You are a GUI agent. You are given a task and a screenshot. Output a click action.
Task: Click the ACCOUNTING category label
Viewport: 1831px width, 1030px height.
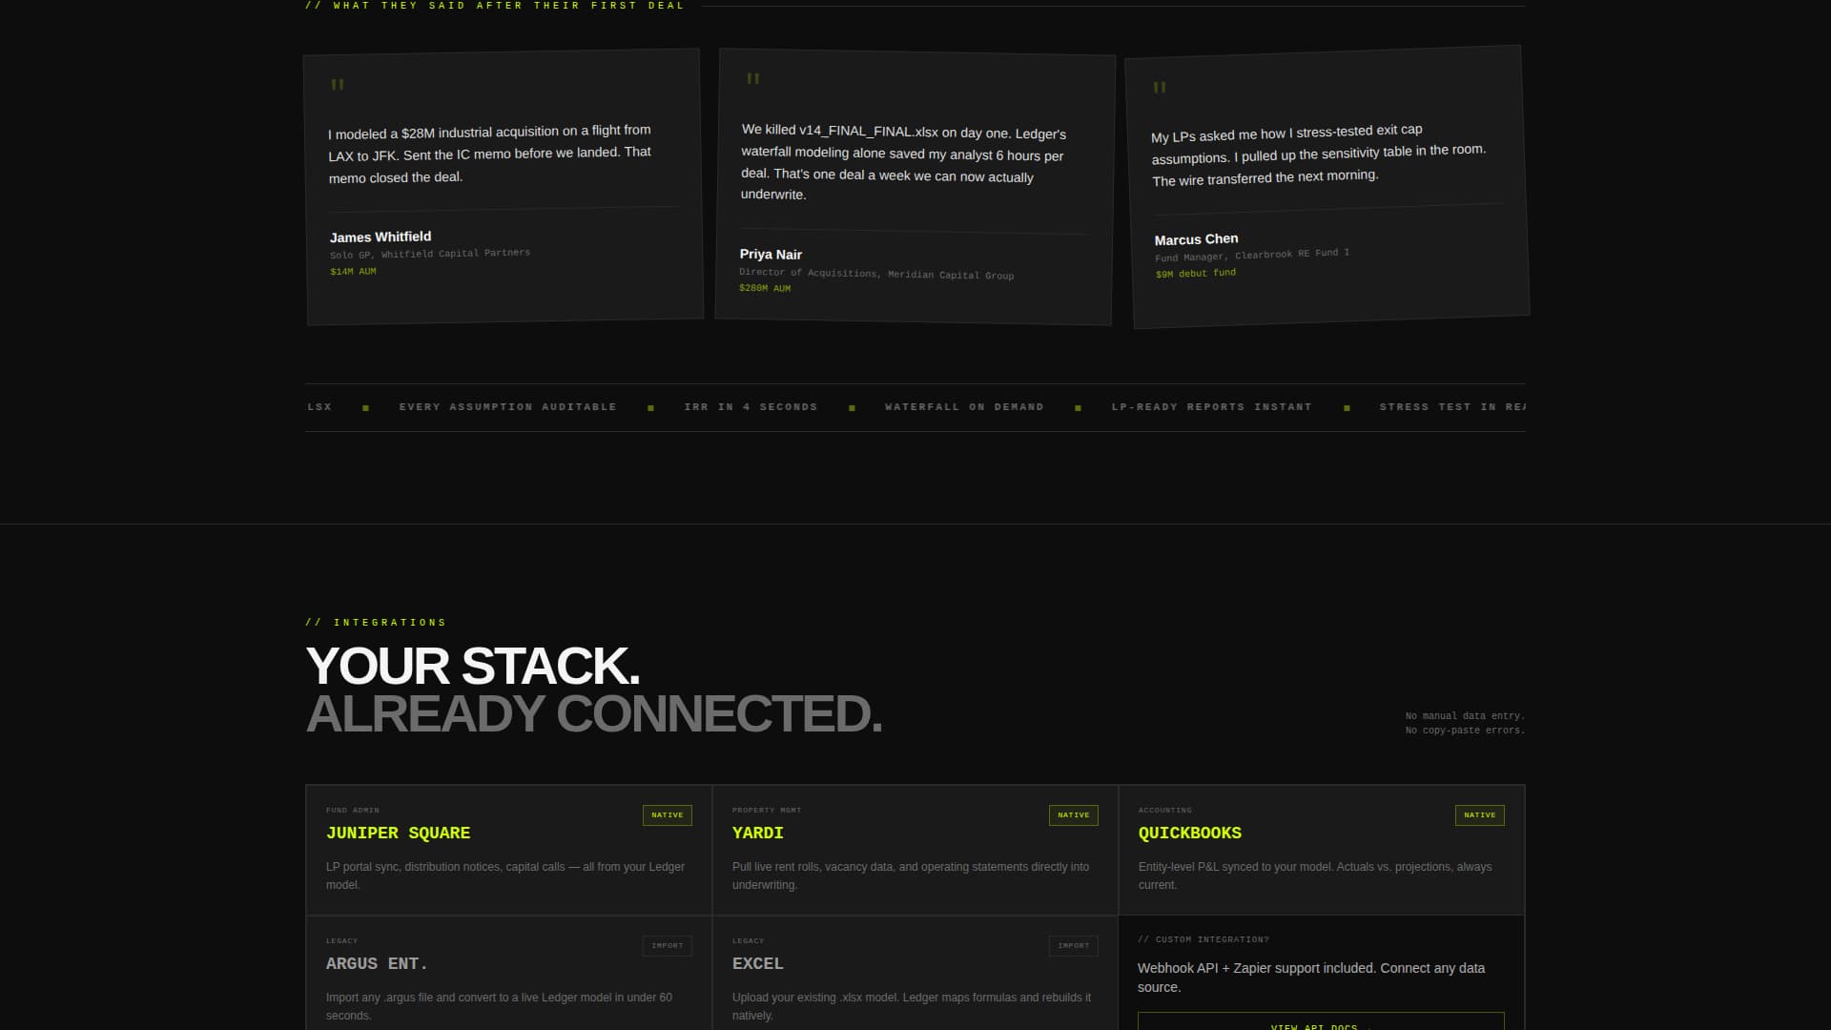click(1164, 811)
